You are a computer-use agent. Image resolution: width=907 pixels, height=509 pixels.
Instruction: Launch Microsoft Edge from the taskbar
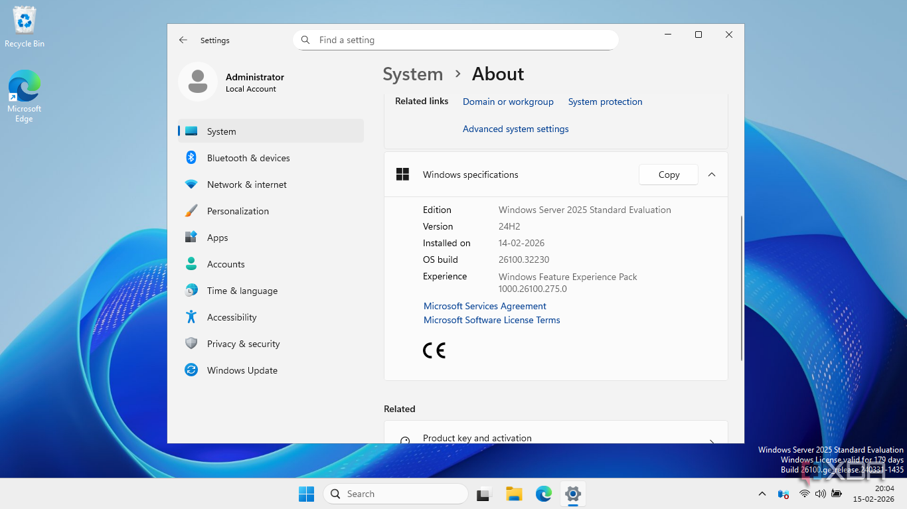tap(544, 494)
